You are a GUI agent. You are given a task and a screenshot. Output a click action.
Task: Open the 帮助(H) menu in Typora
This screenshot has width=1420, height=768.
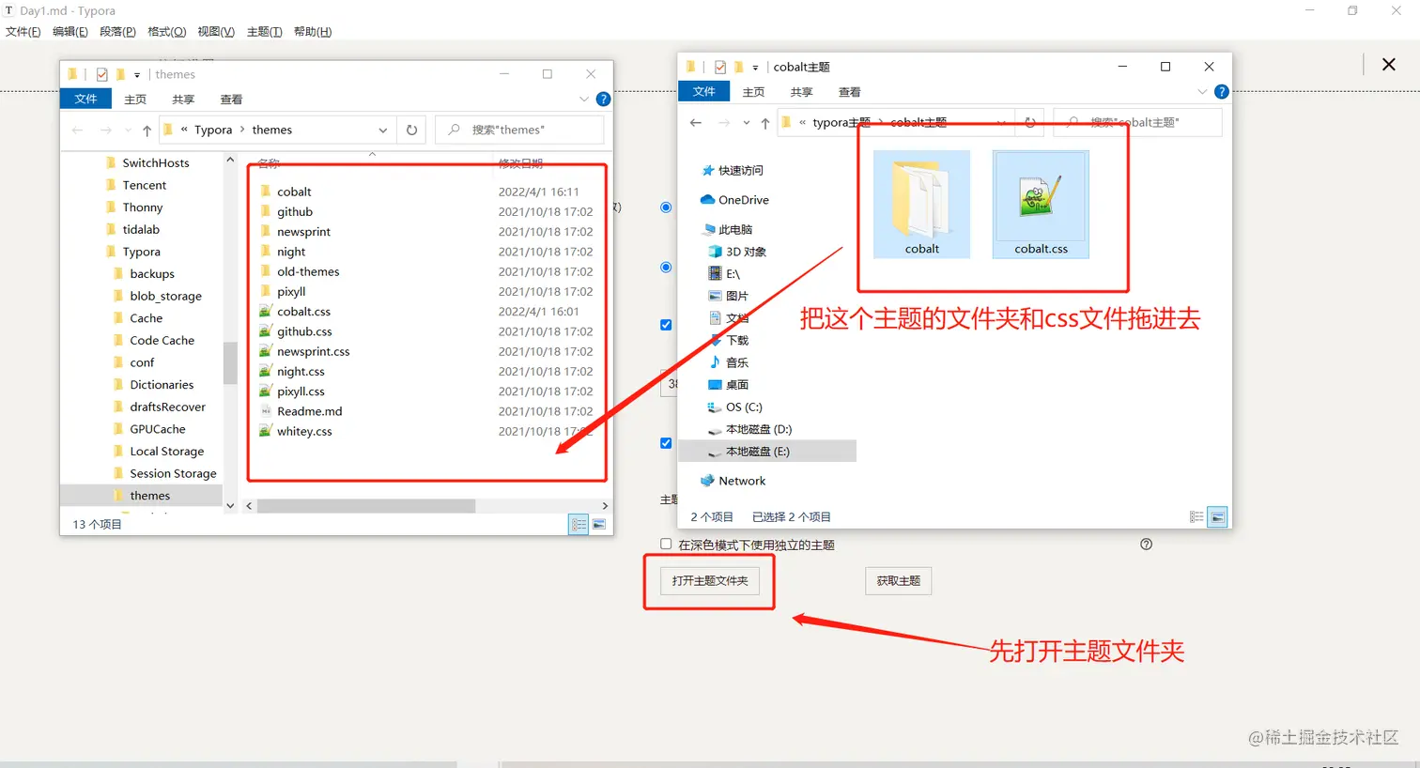point(313,32)
